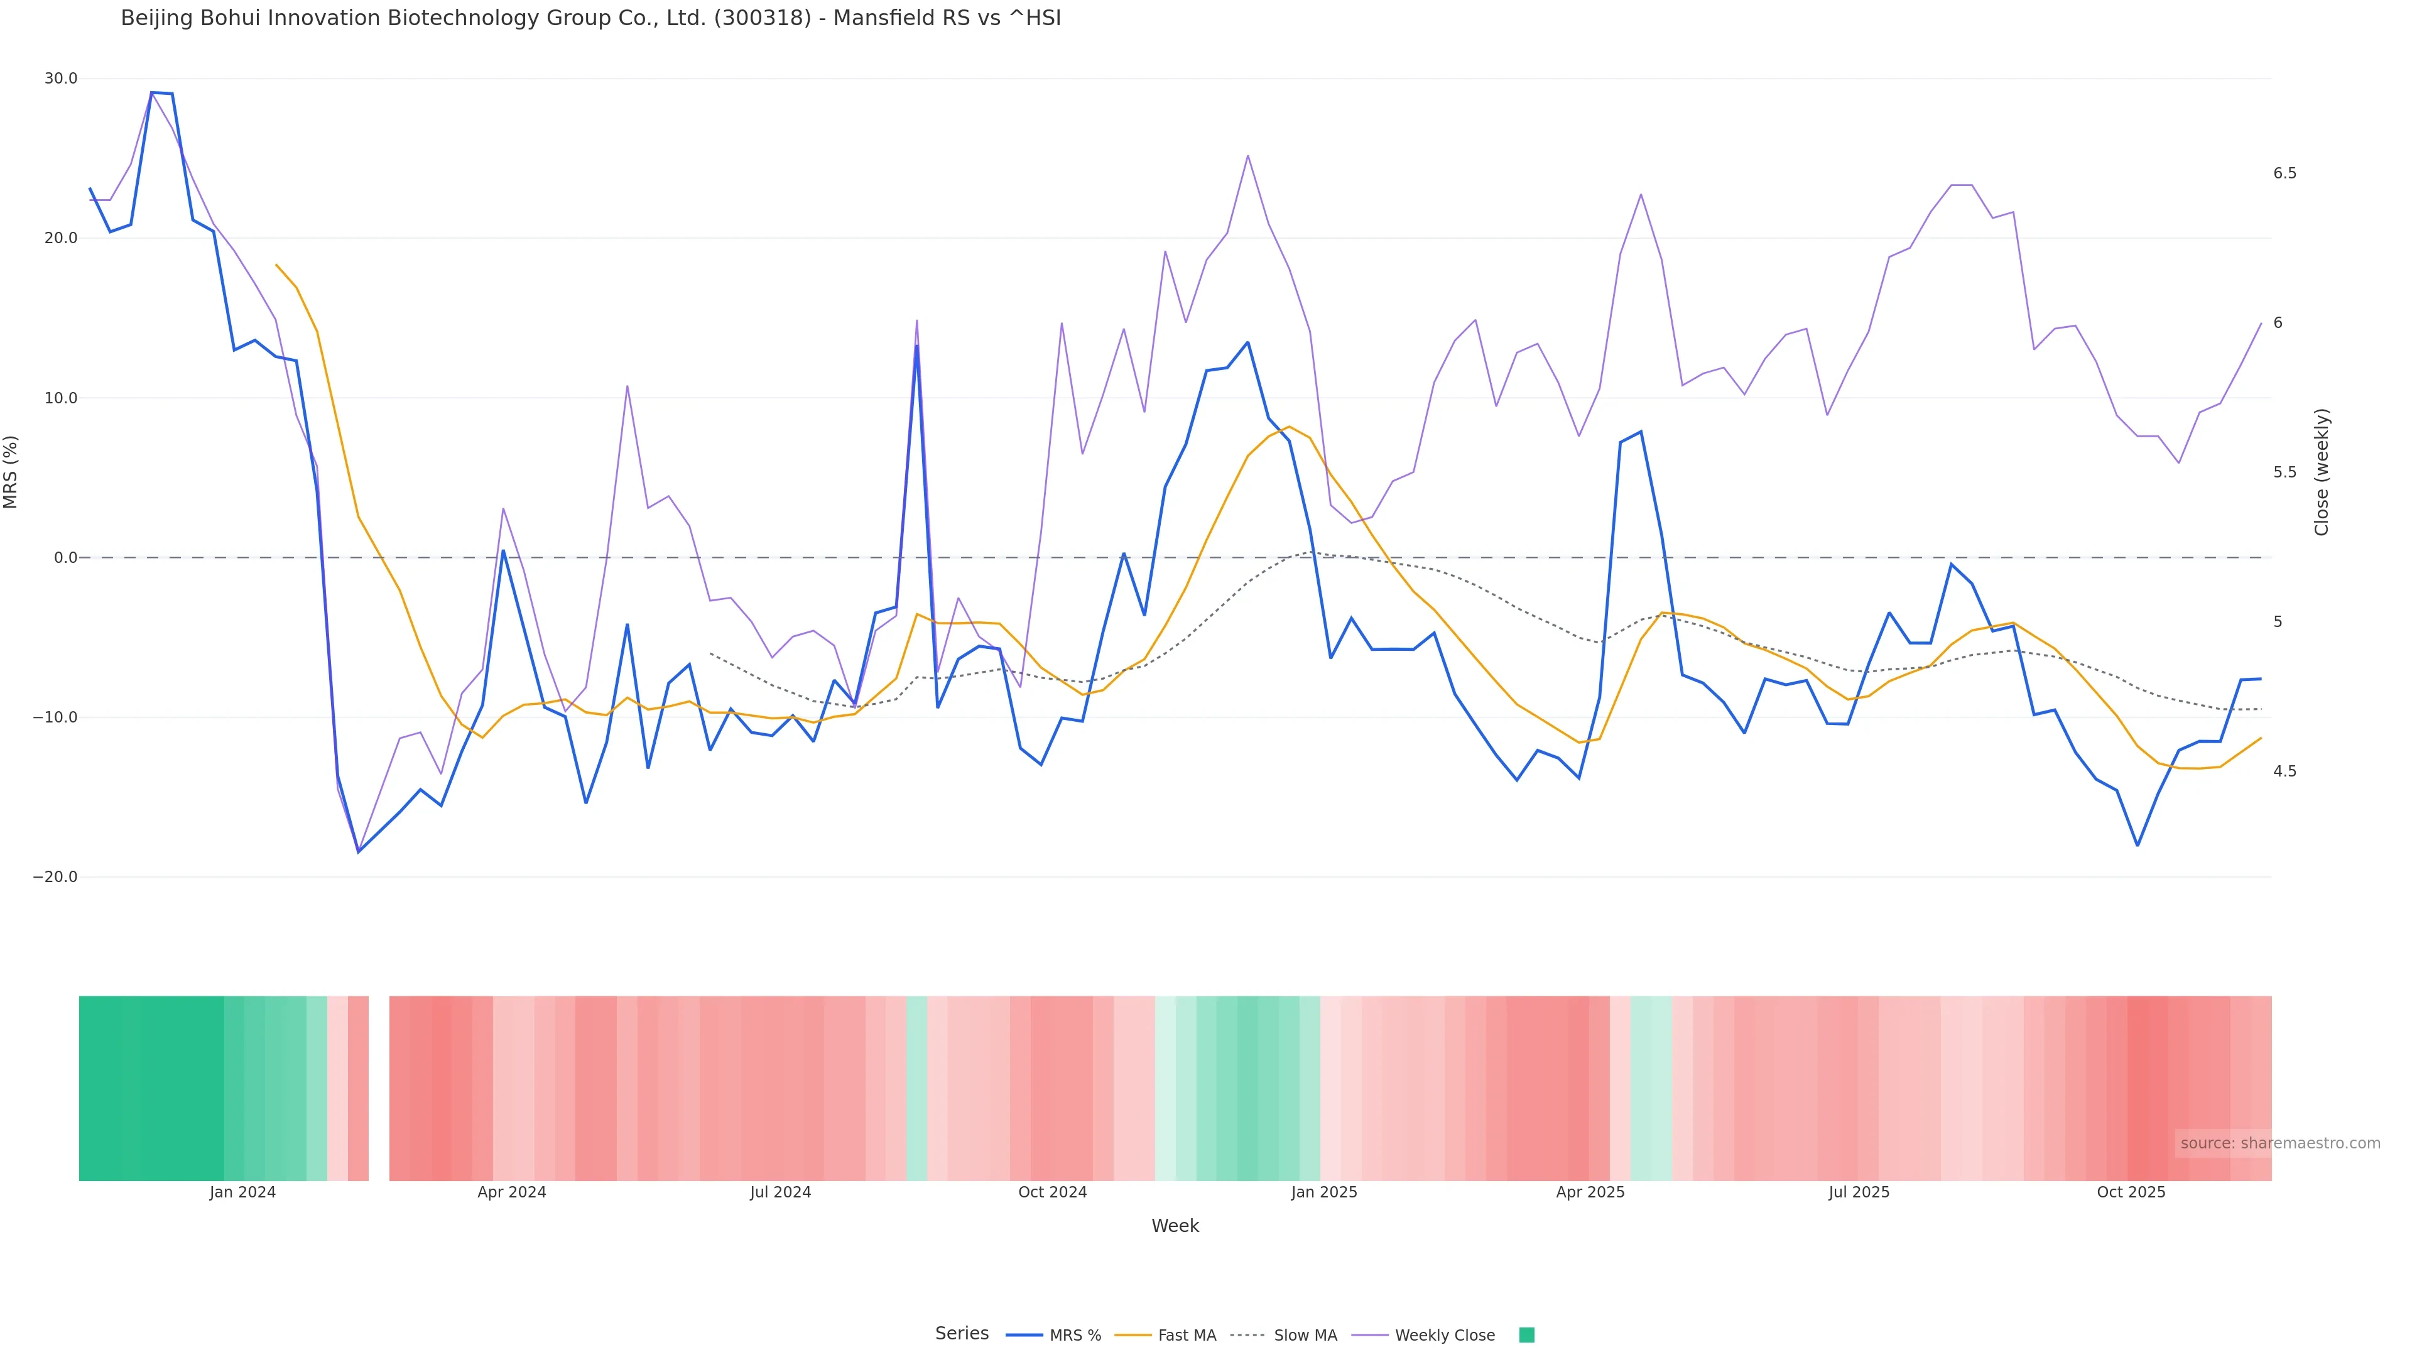Click the Jul 2024 x-axis tick label

(x=780, y=1192)
